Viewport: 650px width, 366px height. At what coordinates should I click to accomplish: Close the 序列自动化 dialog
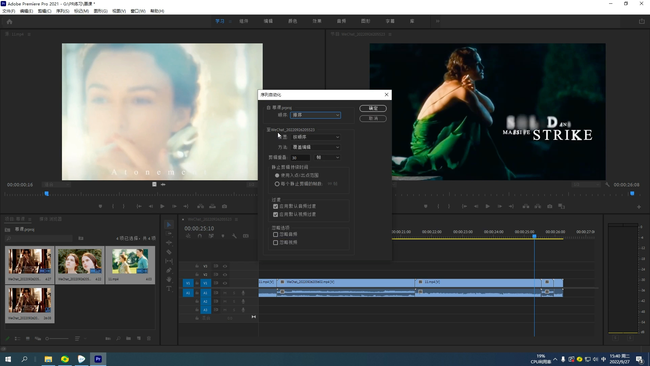click(x=387, y=95)
